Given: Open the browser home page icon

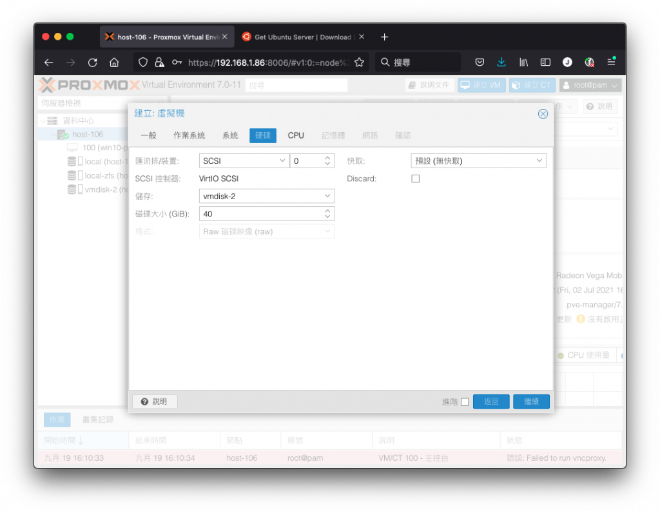Looking at the screenshot, I should click(114, 63).
